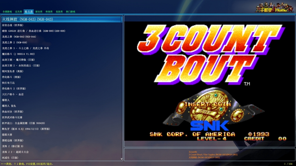The height and width of the screenshot is (166, 296).
Task: Switch to 竞技类 category
Action: 59,12
